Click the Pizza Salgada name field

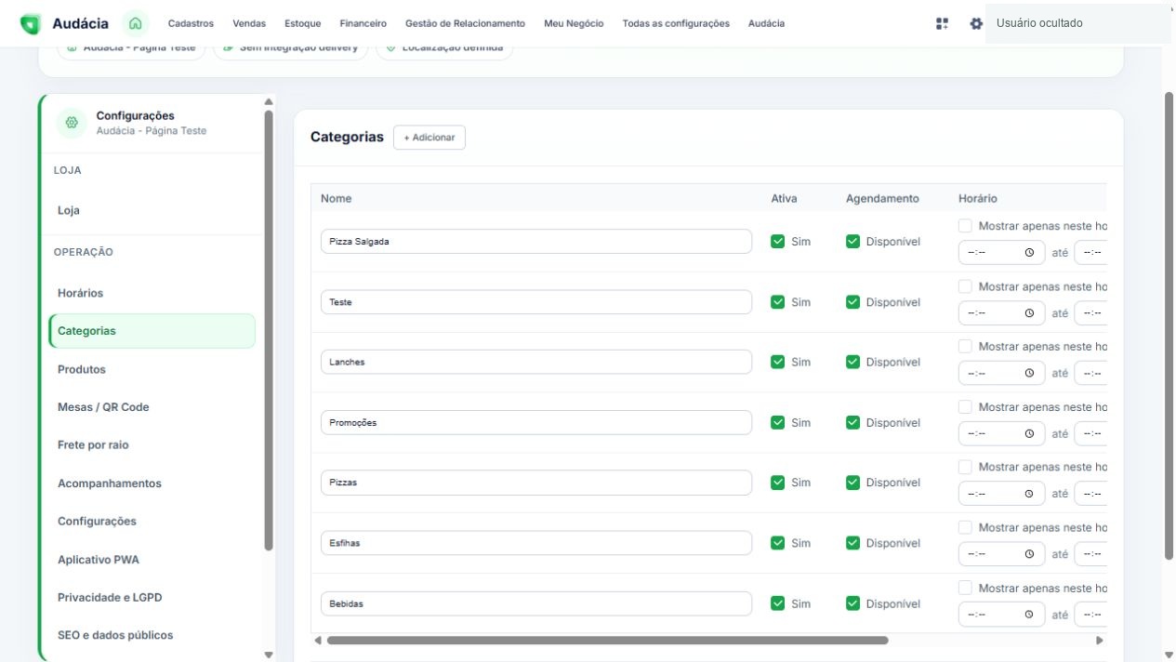[536, 242]
